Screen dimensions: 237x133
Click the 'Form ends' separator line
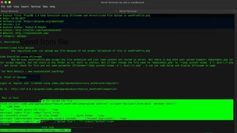(x=47, y=127)
